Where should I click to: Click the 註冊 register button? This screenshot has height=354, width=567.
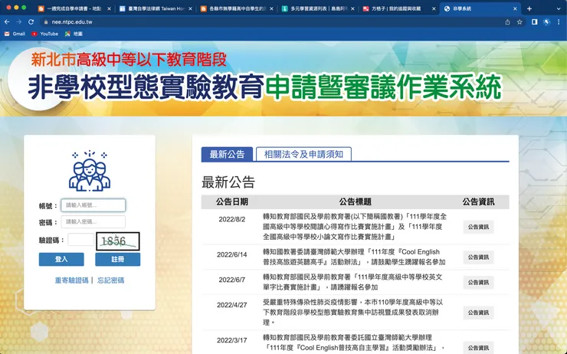118,259
